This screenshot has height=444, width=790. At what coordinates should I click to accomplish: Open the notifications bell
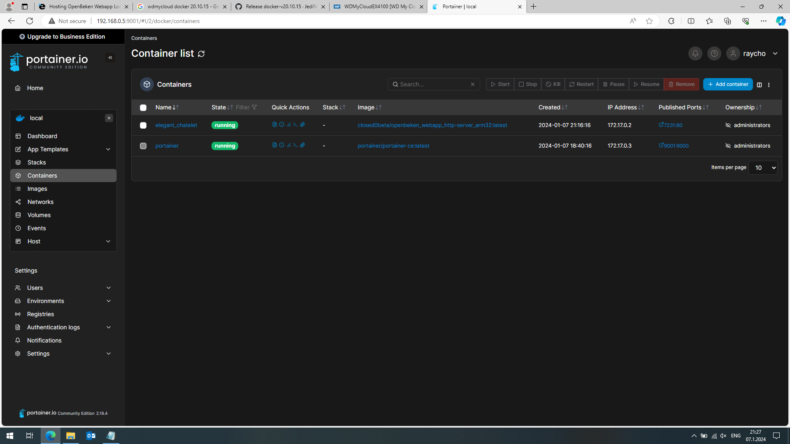pyautogui.click(x=695, y=53)
